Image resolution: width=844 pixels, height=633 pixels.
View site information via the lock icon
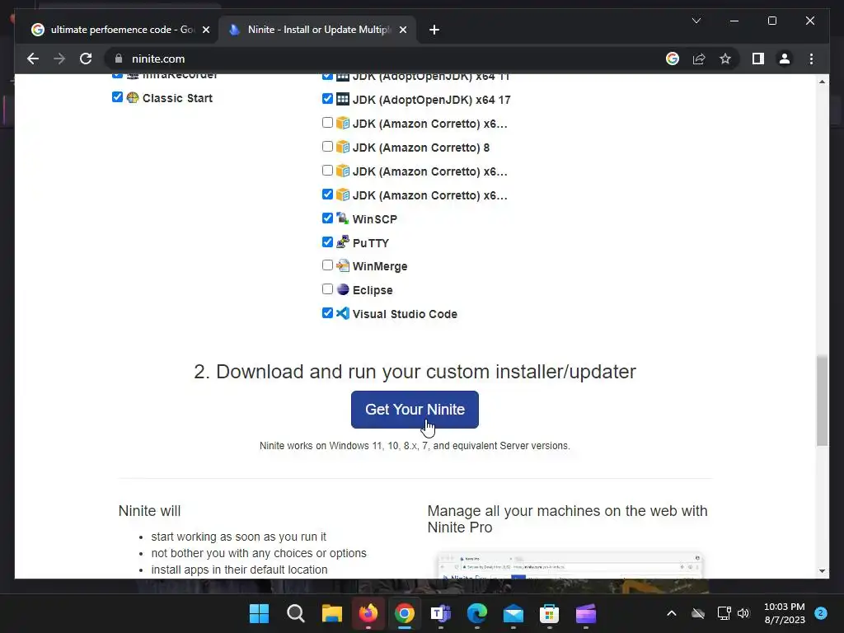click(x=119, y=59)
